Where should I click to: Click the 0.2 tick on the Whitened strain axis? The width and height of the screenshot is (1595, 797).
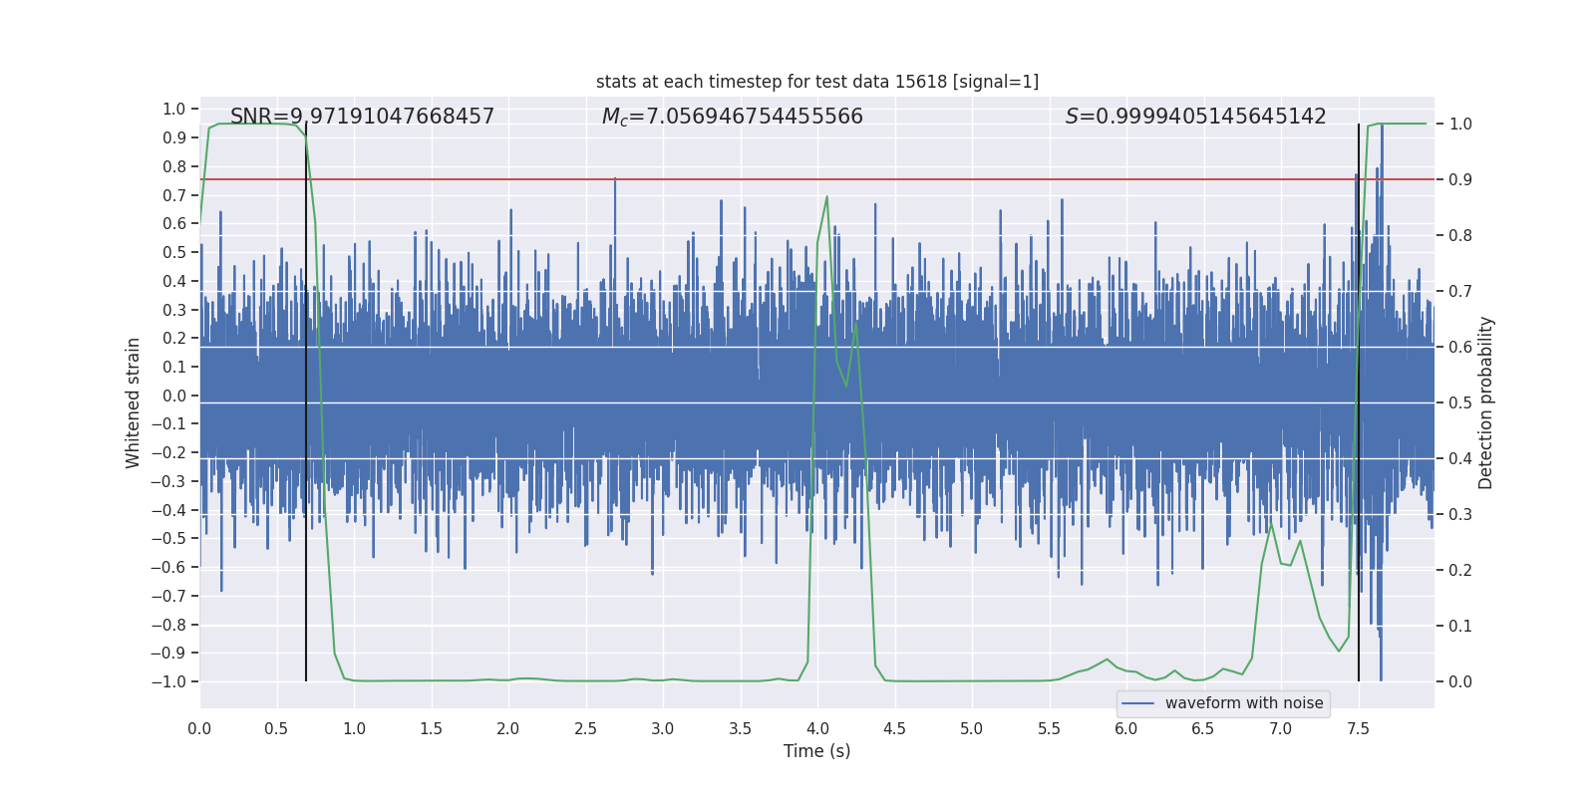tap(174, 338)
